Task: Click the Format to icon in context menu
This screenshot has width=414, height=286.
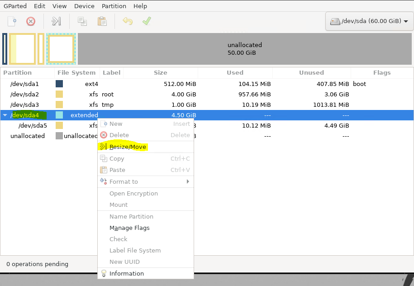Action: (104, 181)
